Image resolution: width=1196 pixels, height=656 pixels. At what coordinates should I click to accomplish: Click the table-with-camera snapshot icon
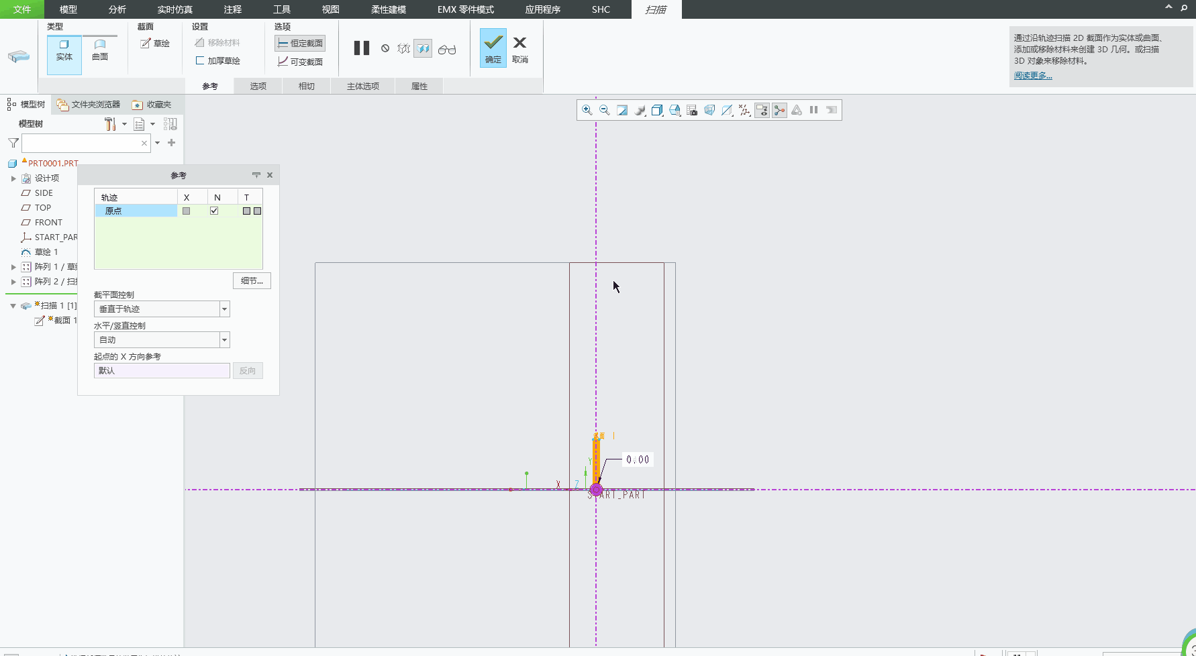coord(692,110)
